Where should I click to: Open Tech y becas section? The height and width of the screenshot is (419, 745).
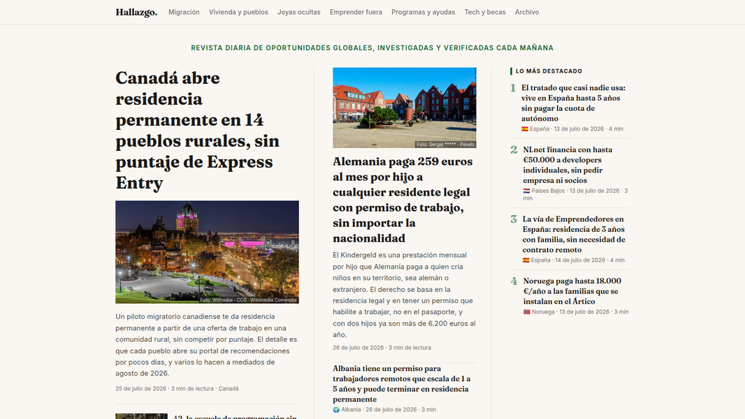pos(485,13)
